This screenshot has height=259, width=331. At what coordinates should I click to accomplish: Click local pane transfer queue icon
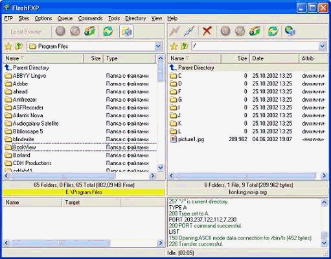[x=90, y=31]
